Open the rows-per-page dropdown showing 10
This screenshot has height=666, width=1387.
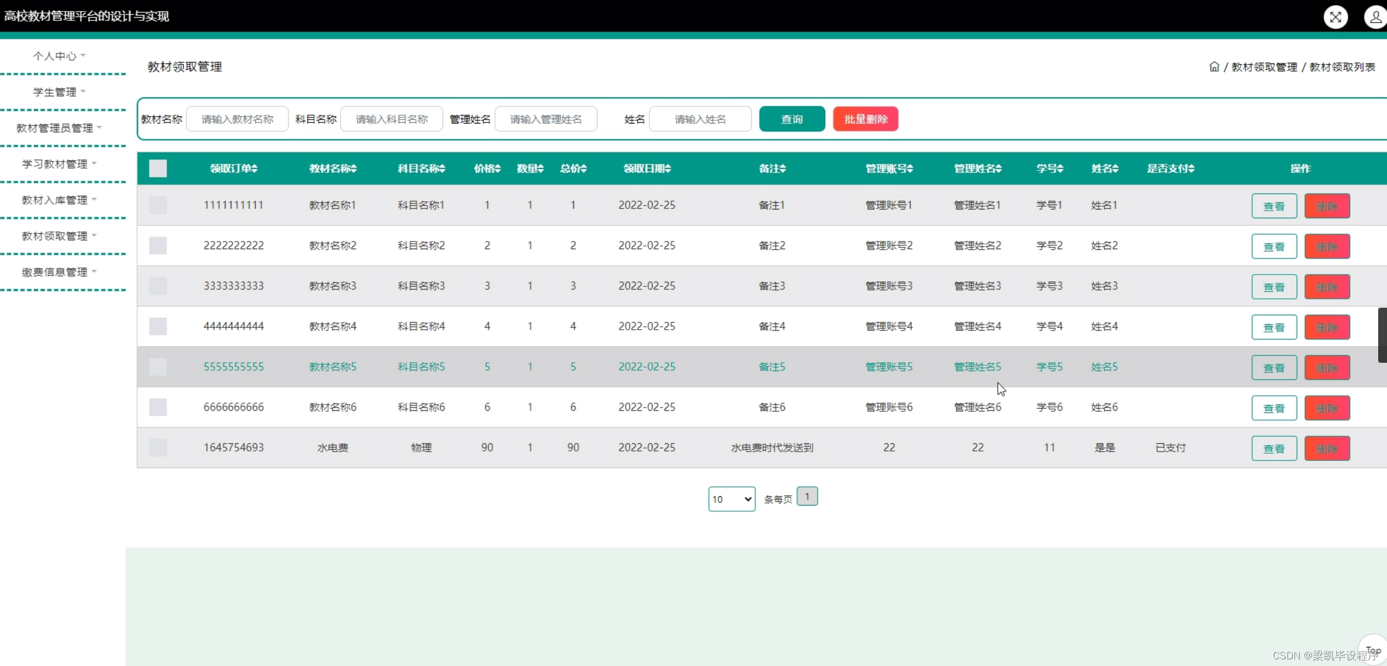click(732, 499)
